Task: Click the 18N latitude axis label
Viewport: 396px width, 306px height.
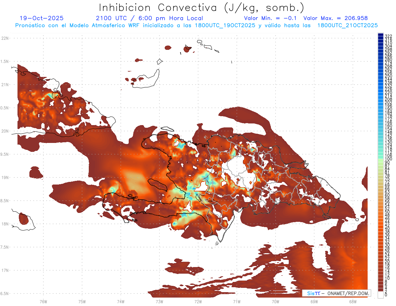Action: tap(5, 224)
